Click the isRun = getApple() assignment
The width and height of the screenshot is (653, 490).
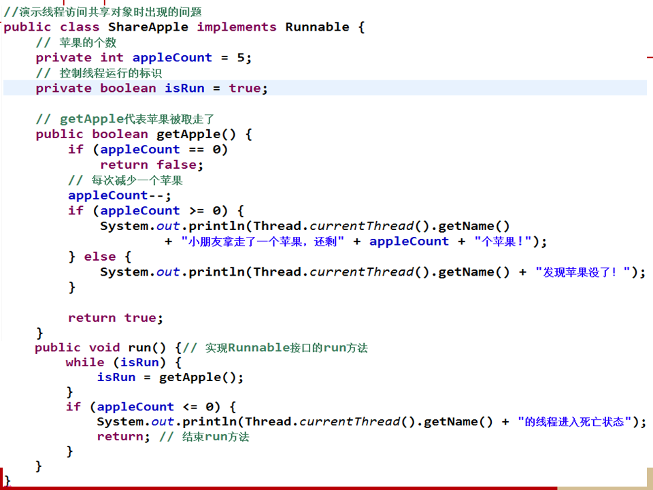click(x=170, y=378)
